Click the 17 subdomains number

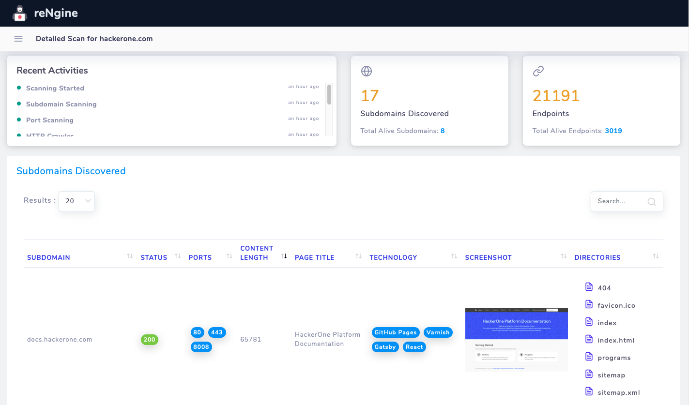pos(370,96)
